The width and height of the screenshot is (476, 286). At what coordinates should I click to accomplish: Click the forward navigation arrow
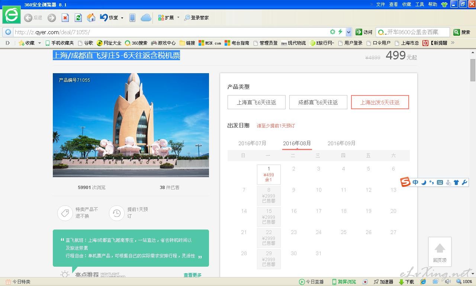52,17
